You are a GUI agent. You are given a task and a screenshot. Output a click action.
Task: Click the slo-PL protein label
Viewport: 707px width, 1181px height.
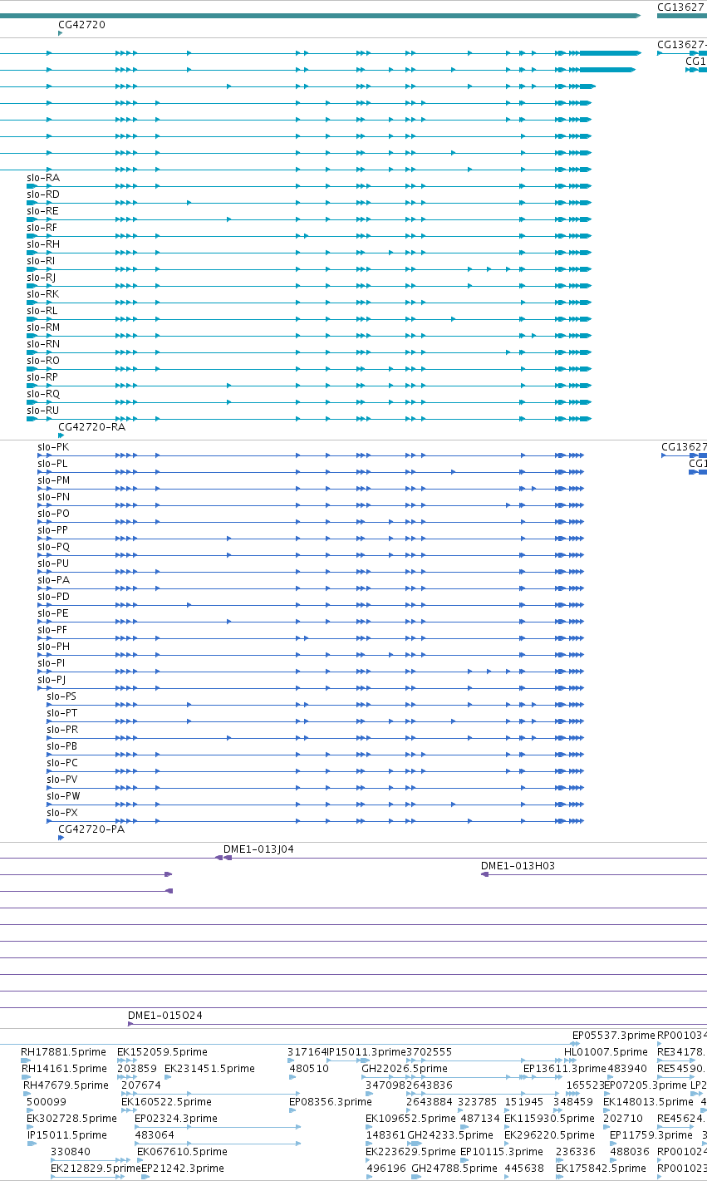pos(53,464)
